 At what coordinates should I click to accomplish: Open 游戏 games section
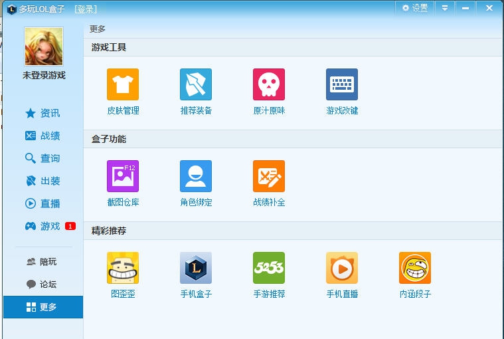coord(42,226)
